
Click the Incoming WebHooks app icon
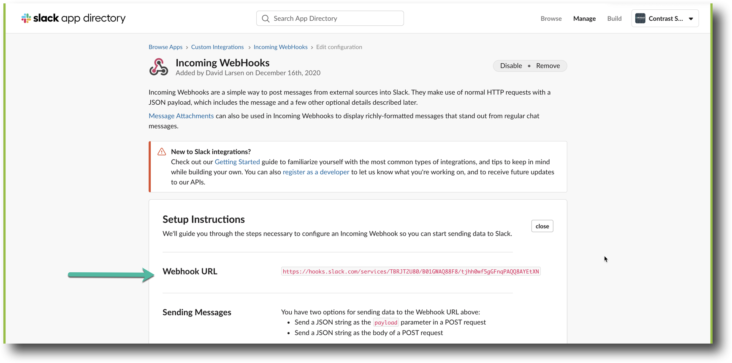(x=159, y=67)
